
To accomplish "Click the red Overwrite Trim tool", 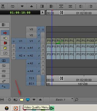I will pyautogui.click(x=5, y=43).
